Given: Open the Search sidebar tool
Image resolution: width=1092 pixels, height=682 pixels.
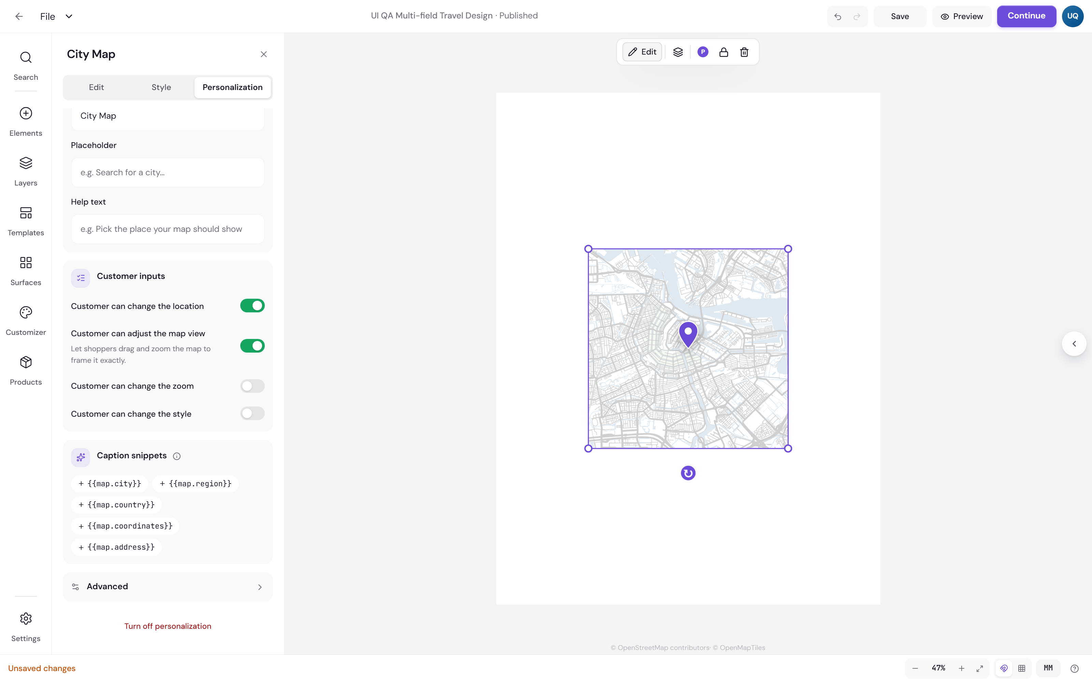Looking at the screenshot, I should (26, 66).
